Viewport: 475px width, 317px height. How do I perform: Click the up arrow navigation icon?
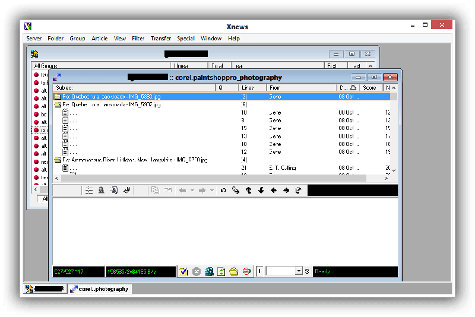[x=248, y=191]
